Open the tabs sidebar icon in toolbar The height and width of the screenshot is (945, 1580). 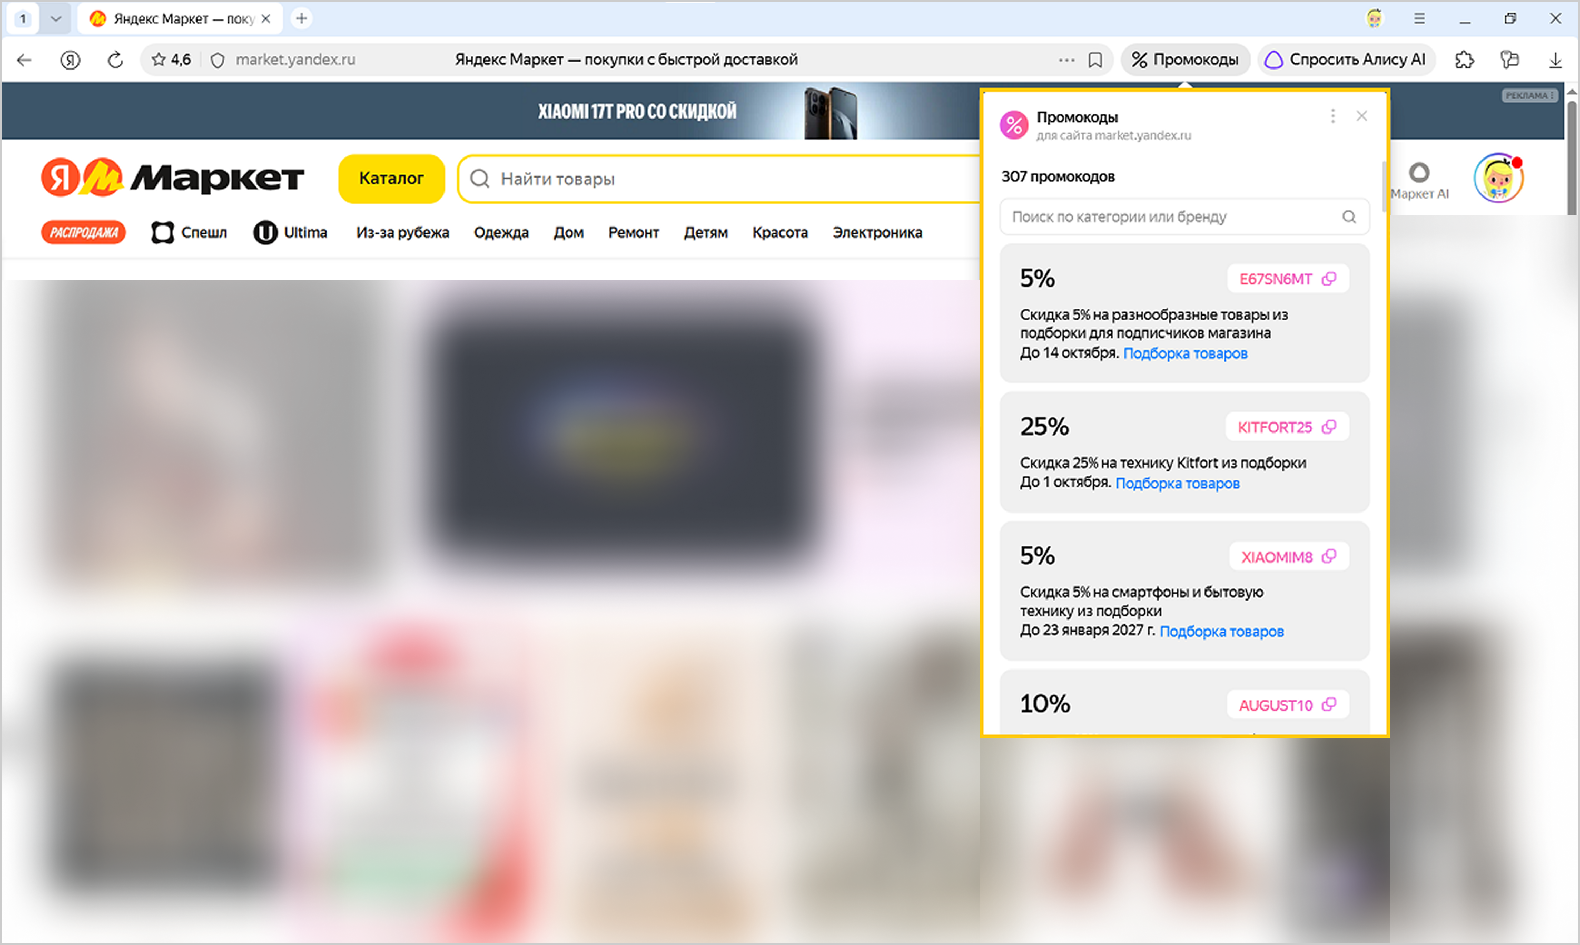click(1509, 60)
